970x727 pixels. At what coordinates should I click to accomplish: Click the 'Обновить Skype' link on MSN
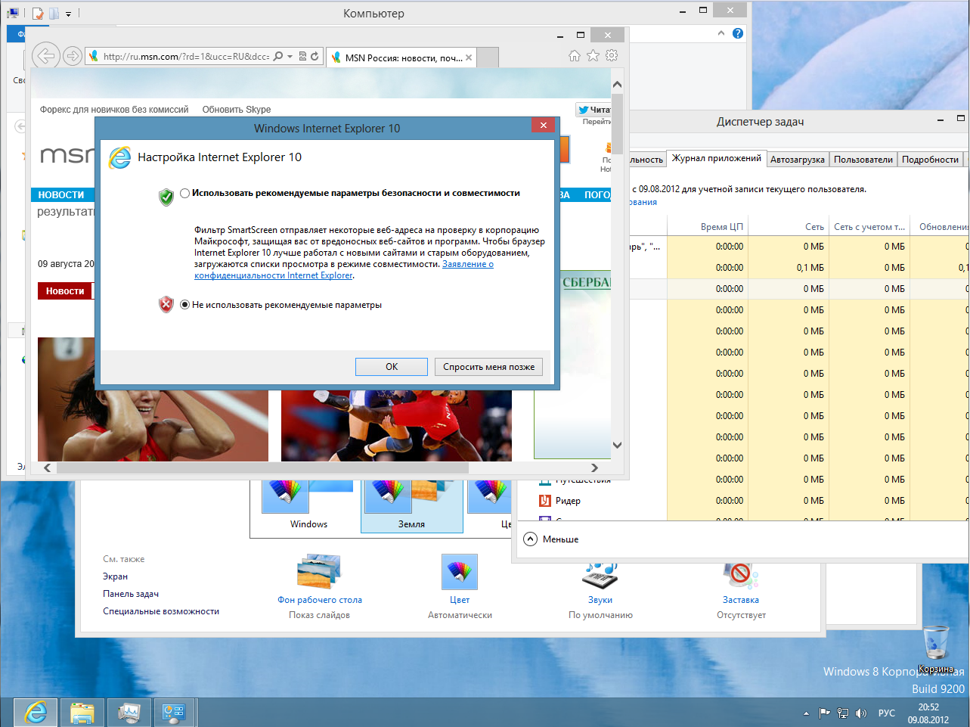coord(237,110)
